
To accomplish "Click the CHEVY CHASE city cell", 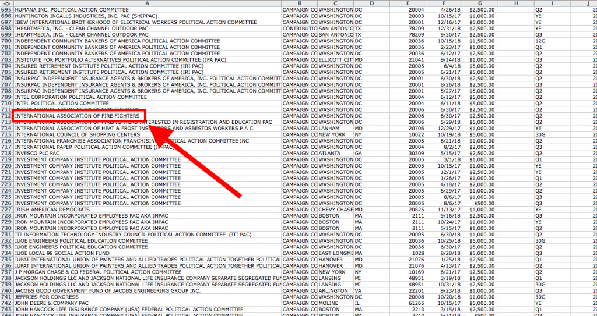I will pos(335,210).
